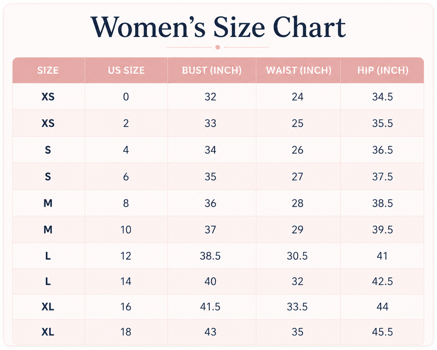
Task: Select the bust value 41.5
Action: (x=210, y=307)
